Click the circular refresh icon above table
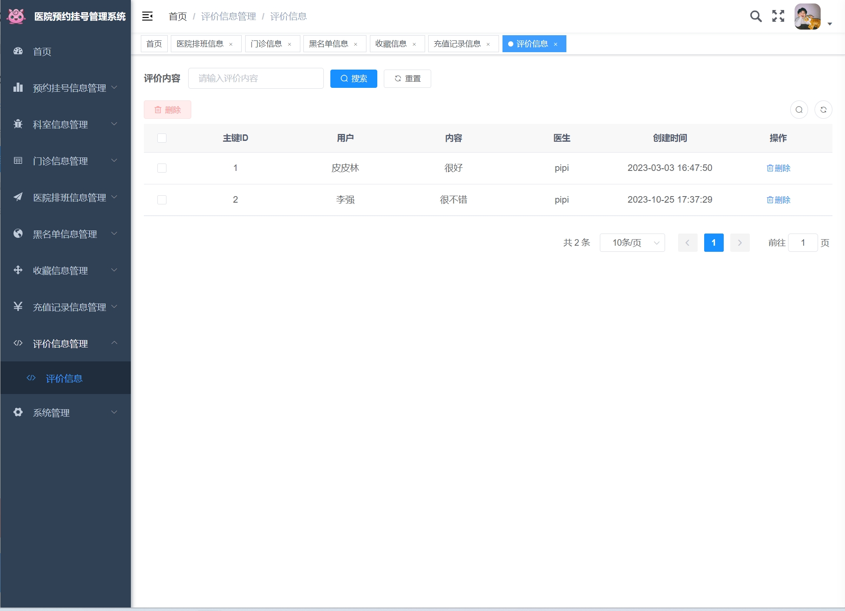845x611 pixels. (823, 110)
